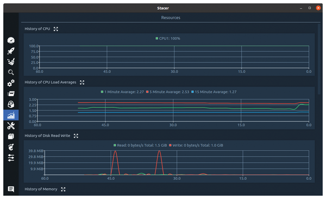Click the 'History of CPU' heading
The height and width of the screenshot is (199, 326).
pyautogui.click(x=37, y=29)
